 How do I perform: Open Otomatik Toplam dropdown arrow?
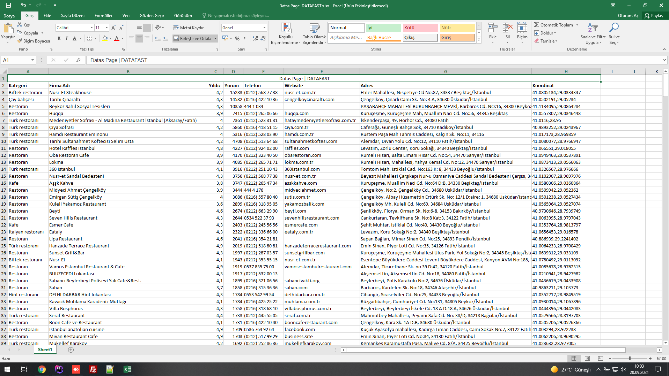tap(577, 25)
